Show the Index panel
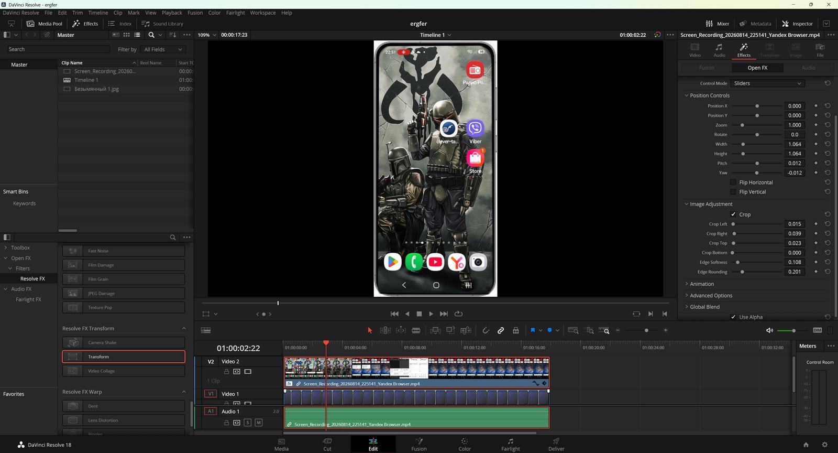838x453 pixels. coord(120,24)
